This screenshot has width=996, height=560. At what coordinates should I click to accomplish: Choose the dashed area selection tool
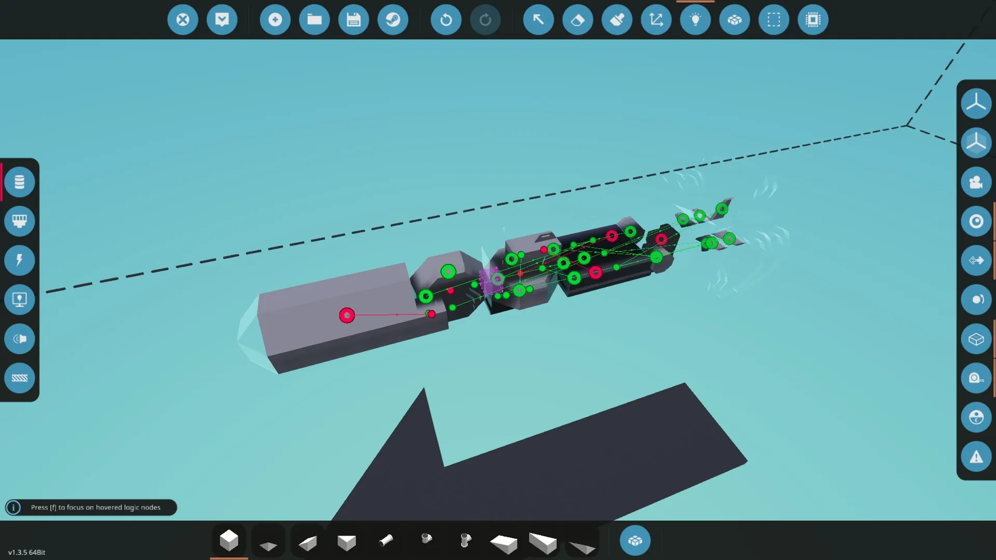773,20
